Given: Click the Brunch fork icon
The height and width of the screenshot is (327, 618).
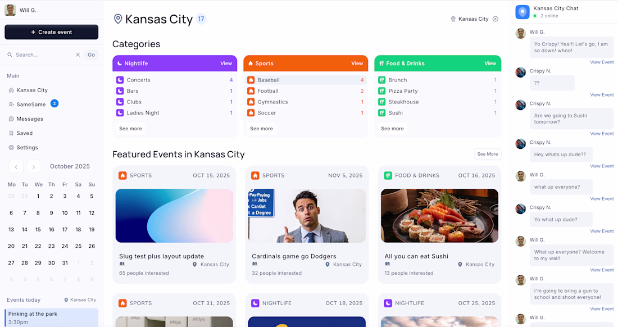Looking at the screenshot, I should point(381,80).
